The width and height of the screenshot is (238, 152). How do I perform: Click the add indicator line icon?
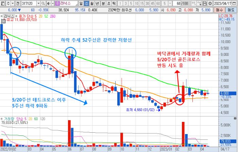tap(199, 3)
